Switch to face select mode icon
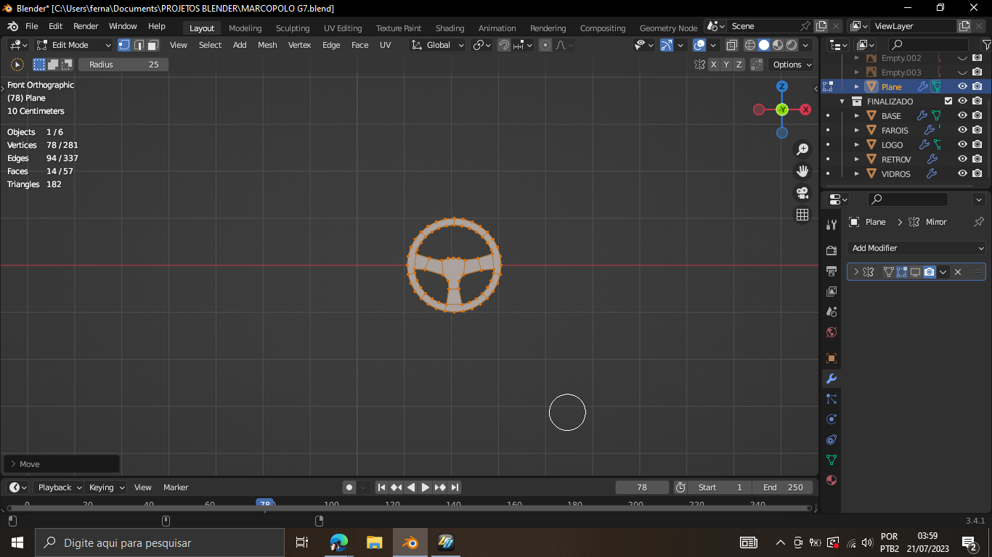The image size is (992, 557). 153,45
